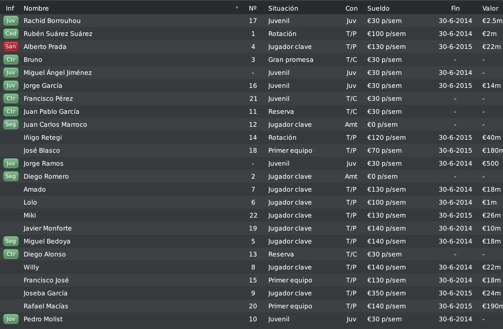Click the Juv badge beside Jorge Ramos
The width and height of the screenshot is (503, 329).
tap(11, 163)
